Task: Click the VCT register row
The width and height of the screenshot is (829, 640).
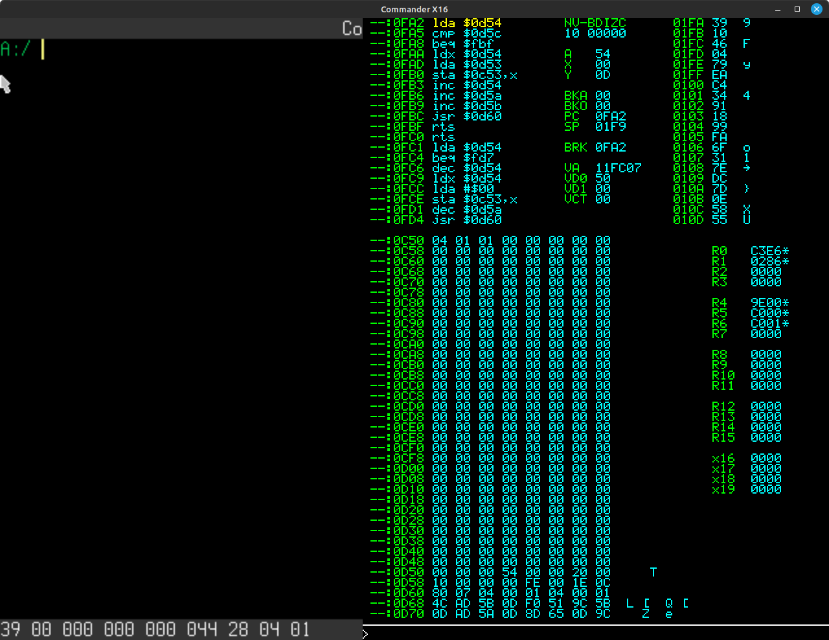Action: pos(587,200)
